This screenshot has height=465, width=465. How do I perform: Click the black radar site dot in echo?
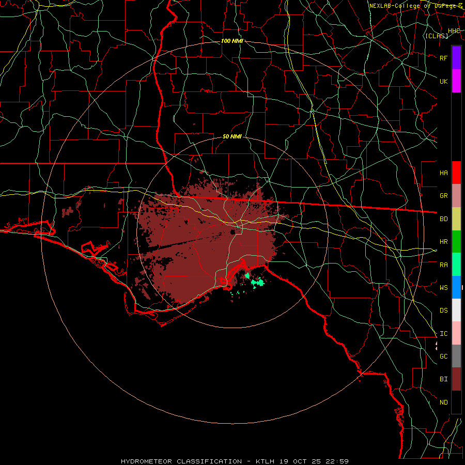coord(233,232)
